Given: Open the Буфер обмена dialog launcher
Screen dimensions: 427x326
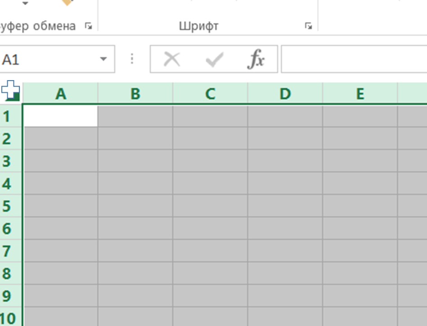Looking at the screenshot, I should (88, 27).
